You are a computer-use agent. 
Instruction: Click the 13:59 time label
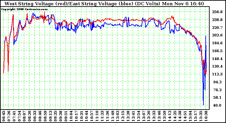164,116
